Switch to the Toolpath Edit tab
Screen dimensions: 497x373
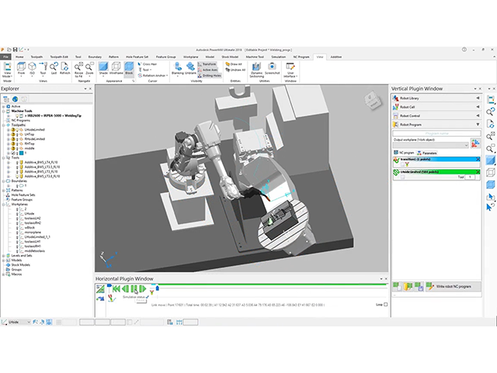[x=61, y=57]
